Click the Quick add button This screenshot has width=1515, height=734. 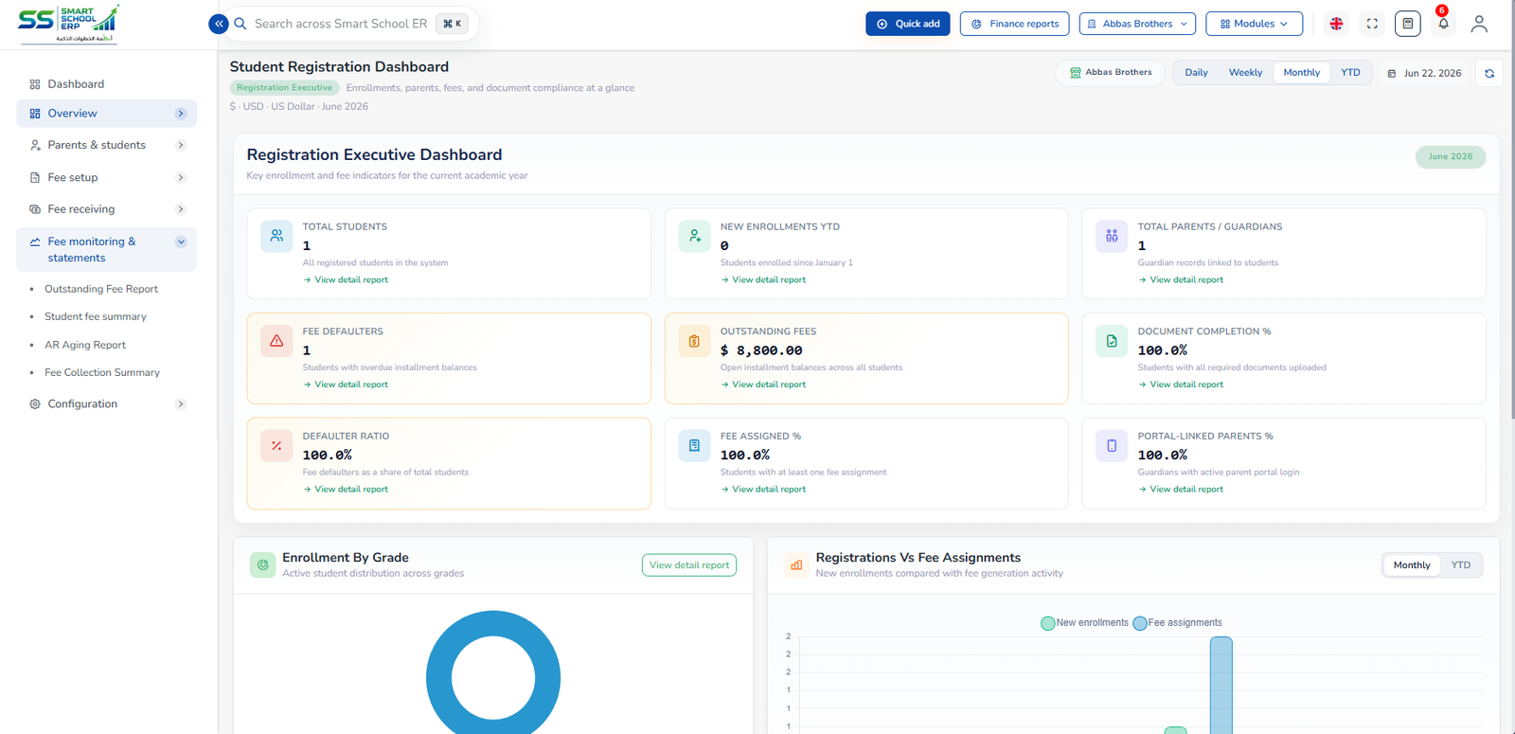[x=907, y=24]
